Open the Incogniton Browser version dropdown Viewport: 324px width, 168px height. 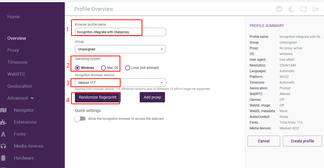tap(120, 83)
